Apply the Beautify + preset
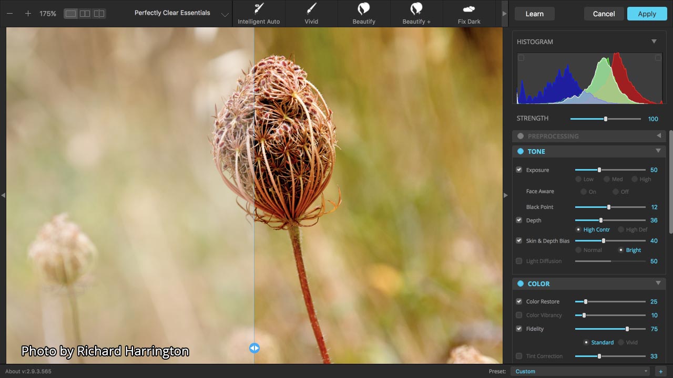The height and width of the screenshot is (378, 673). pos(416,14)
